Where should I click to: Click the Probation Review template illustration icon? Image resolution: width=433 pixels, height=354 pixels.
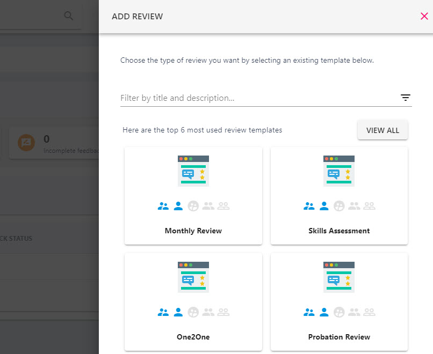(x=339, y=277)
